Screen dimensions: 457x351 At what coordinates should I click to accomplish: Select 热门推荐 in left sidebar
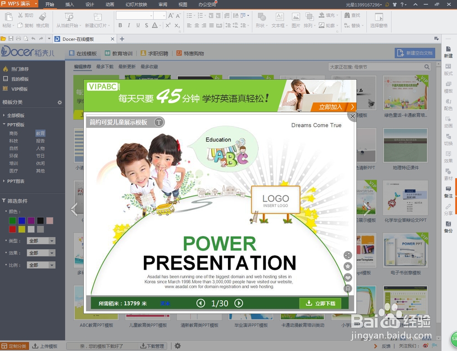coord(20,69)
